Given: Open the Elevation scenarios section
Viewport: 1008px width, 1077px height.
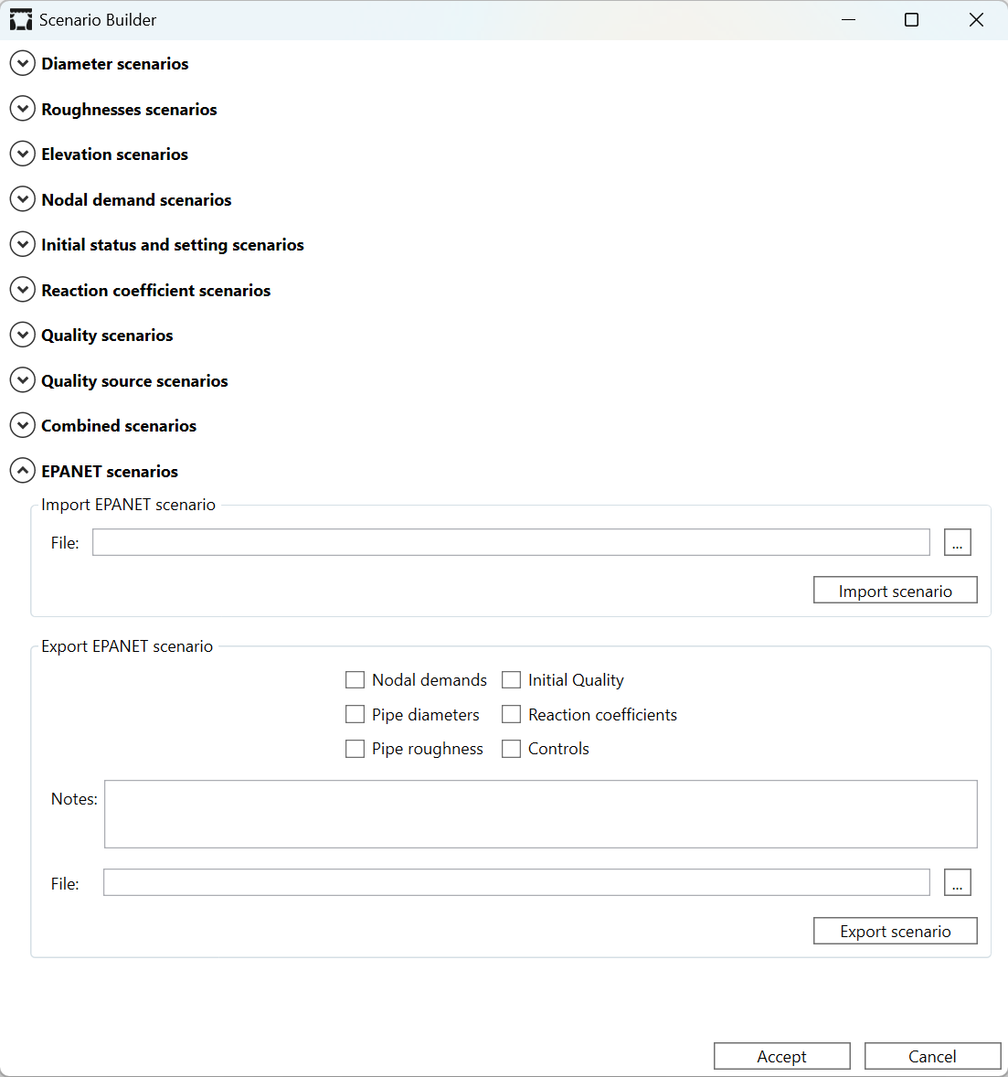Looking at the screenshot, I should pos(22,155).
